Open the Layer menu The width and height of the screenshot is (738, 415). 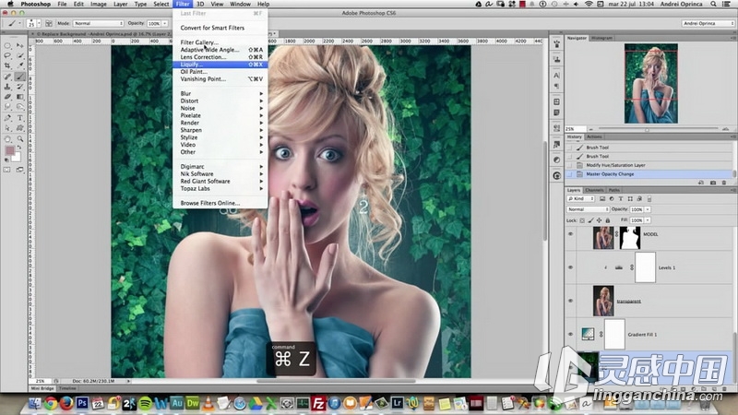pos(121,4)
